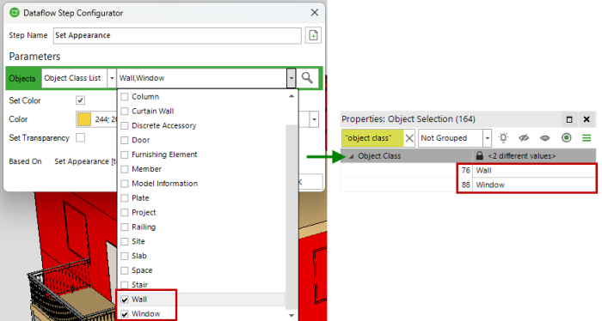Click the light bulb icon in Properties toolbar
The image size is (602, 321).
click(x=503, y=138)
